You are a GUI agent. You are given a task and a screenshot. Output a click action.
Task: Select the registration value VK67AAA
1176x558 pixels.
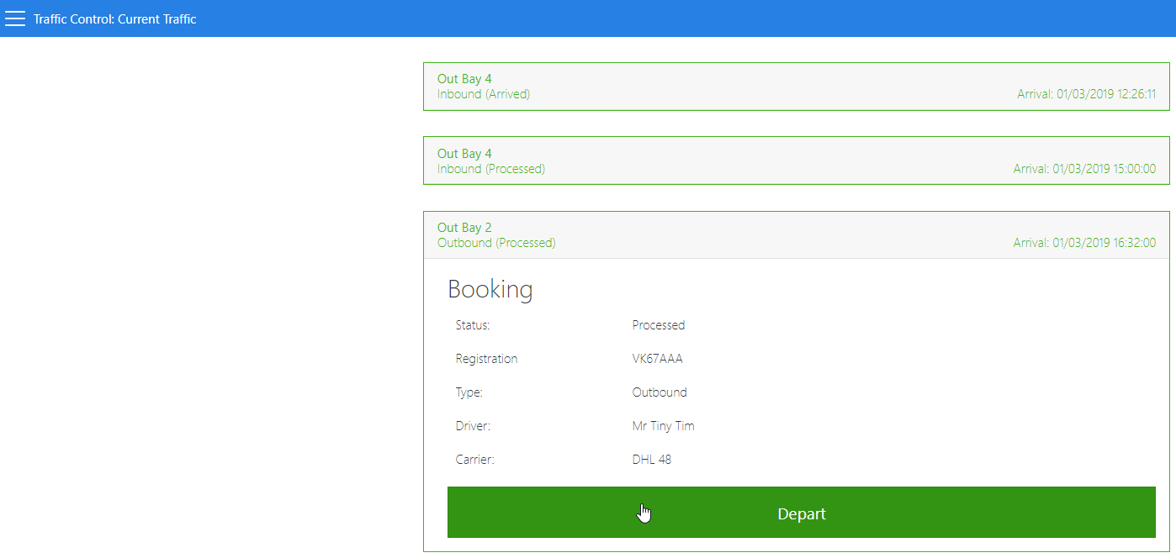(657, 359)
